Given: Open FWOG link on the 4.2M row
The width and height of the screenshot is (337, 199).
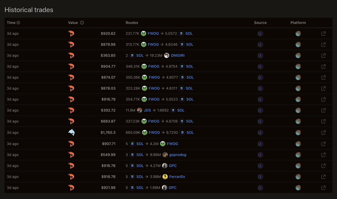Looking at the screenshot, I should tap(172, 144).
